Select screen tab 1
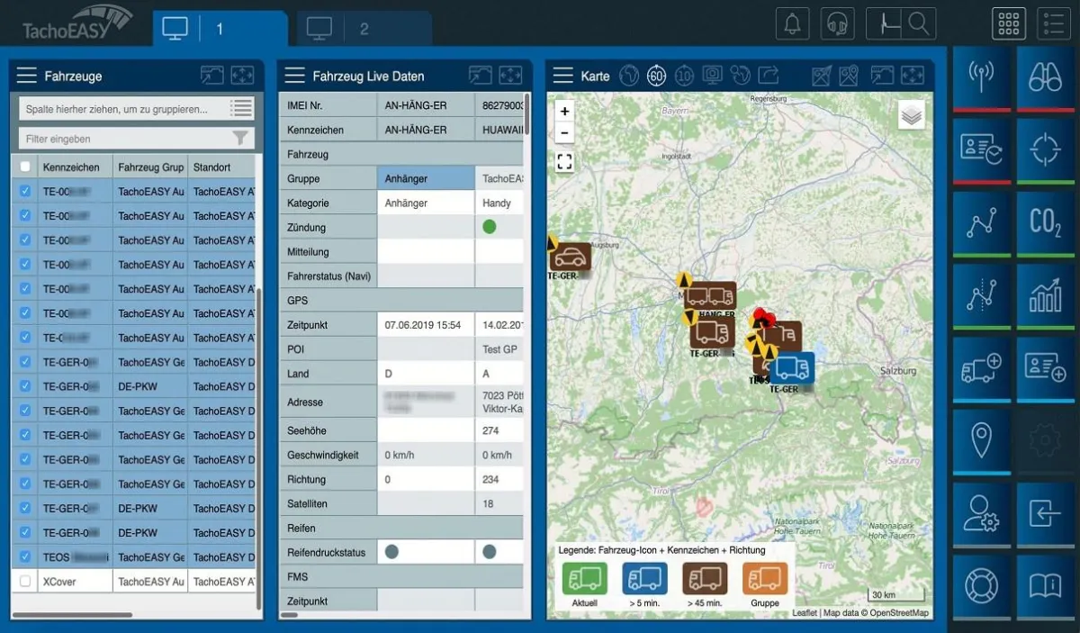 point(219,29)
